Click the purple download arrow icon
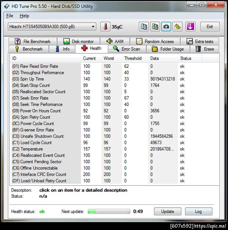228x230 pixels. 190,27
